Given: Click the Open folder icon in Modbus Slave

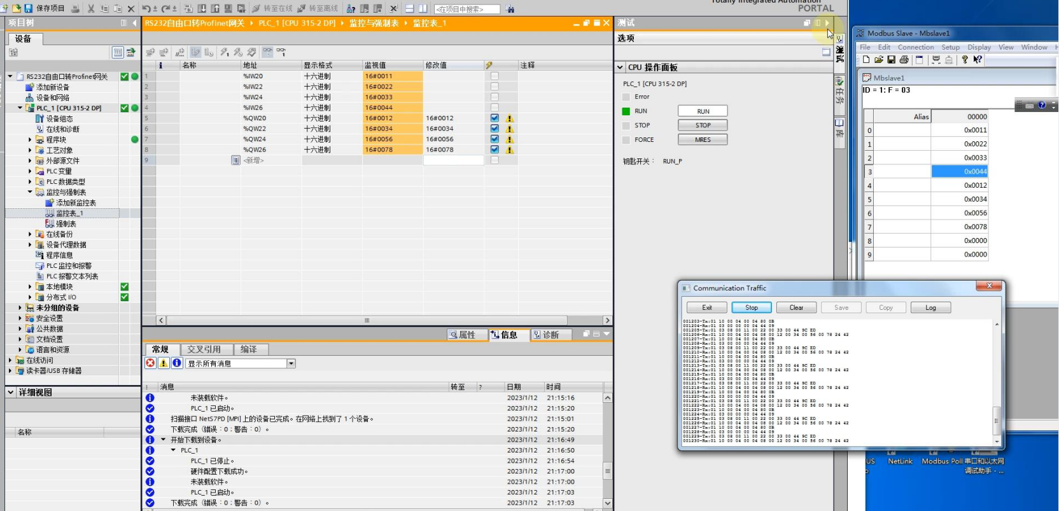Looking at the screenshot, I should pos(879,59).
